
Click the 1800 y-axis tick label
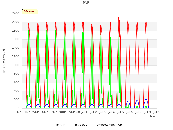[16, 31]
